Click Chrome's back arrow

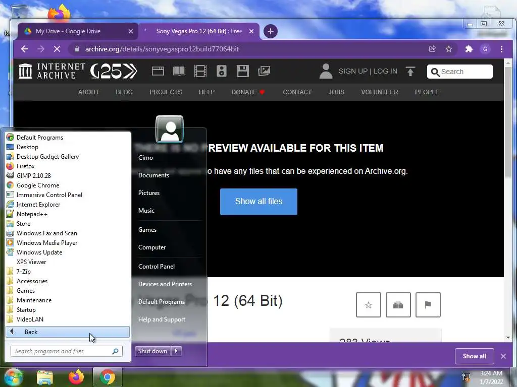point(25,49)
